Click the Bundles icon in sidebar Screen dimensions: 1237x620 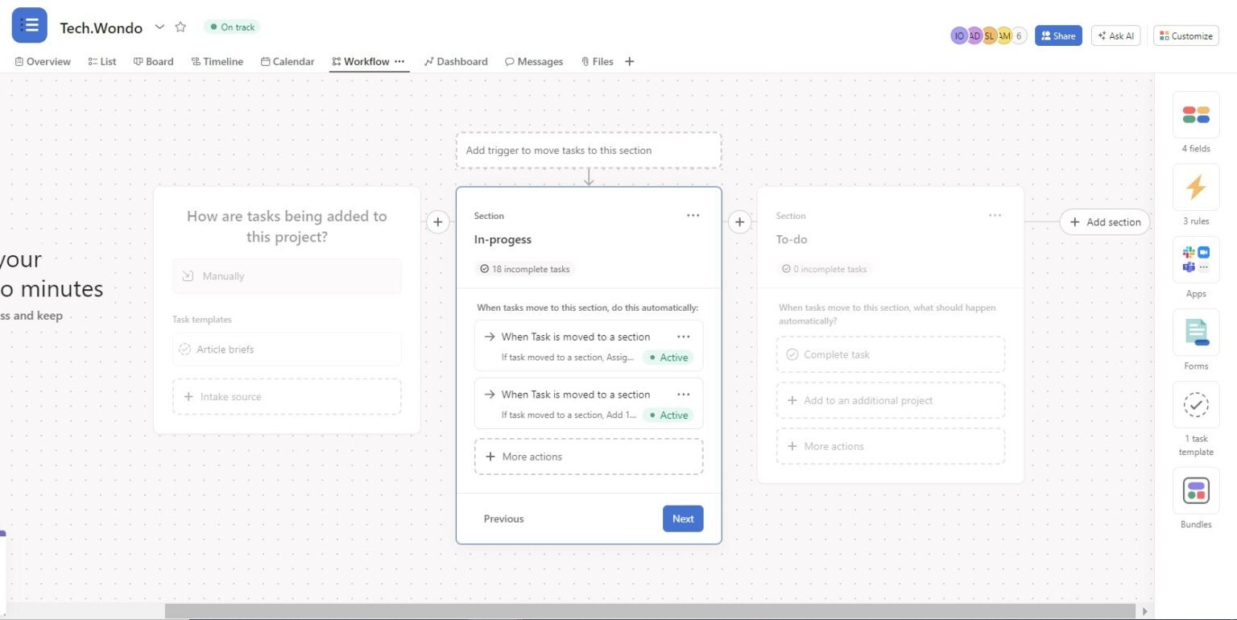(x=1195, y=490)
